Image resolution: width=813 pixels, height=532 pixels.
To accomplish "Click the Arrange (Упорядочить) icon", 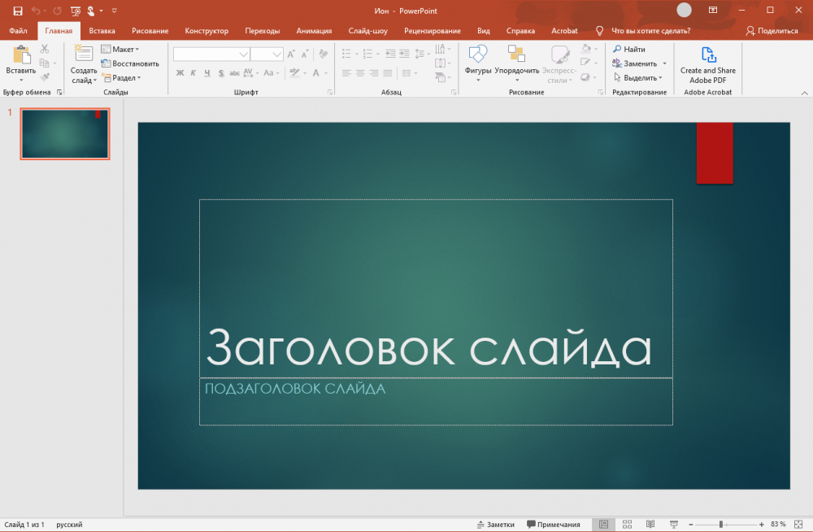I will click(516, 56).
